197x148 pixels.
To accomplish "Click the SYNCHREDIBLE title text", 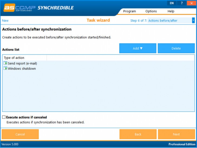I will (56, 8).
